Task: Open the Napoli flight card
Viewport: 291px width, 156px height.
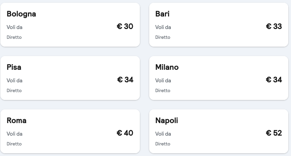Action: [219, 131]
